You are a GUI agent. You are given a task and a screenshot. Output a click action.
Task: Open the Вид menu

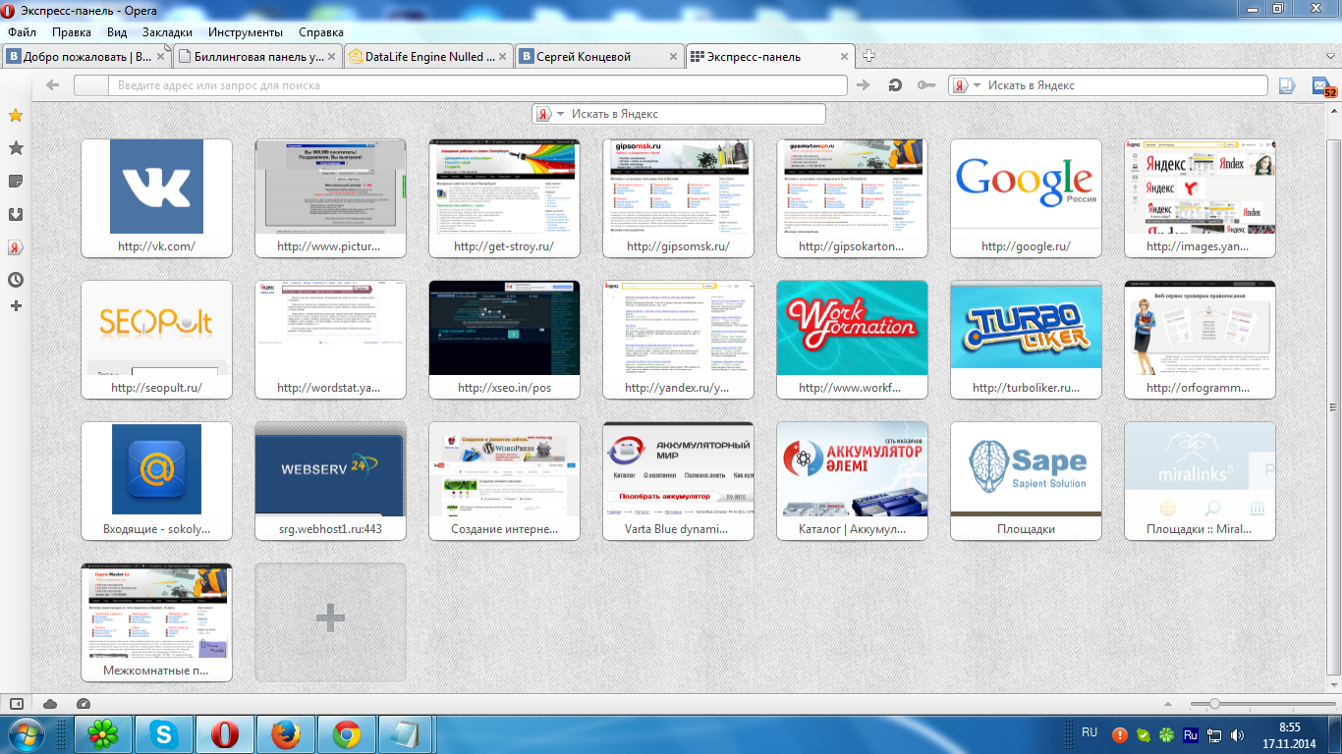[x=117, y=32]
